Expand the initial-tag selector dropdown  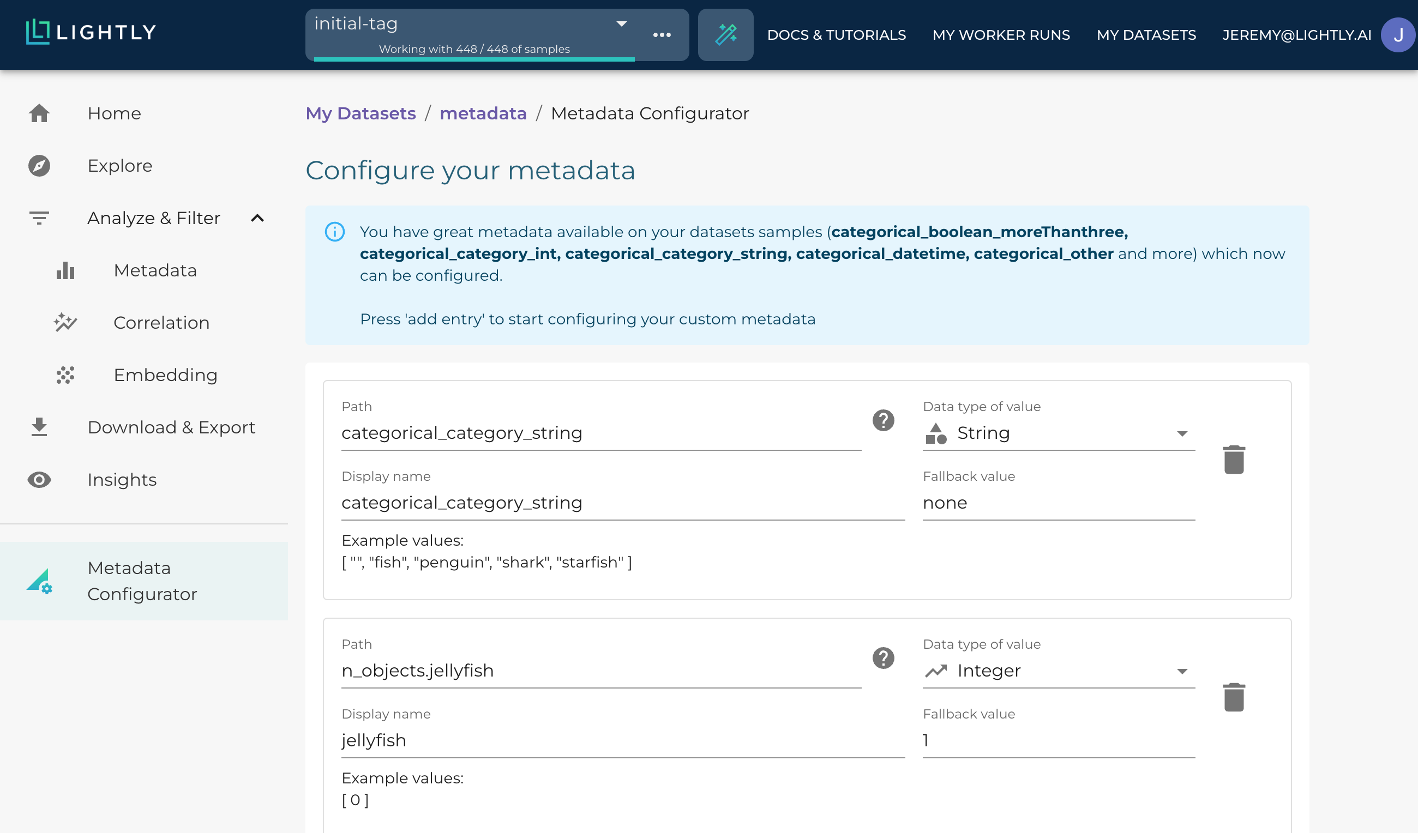pos(621,23)
